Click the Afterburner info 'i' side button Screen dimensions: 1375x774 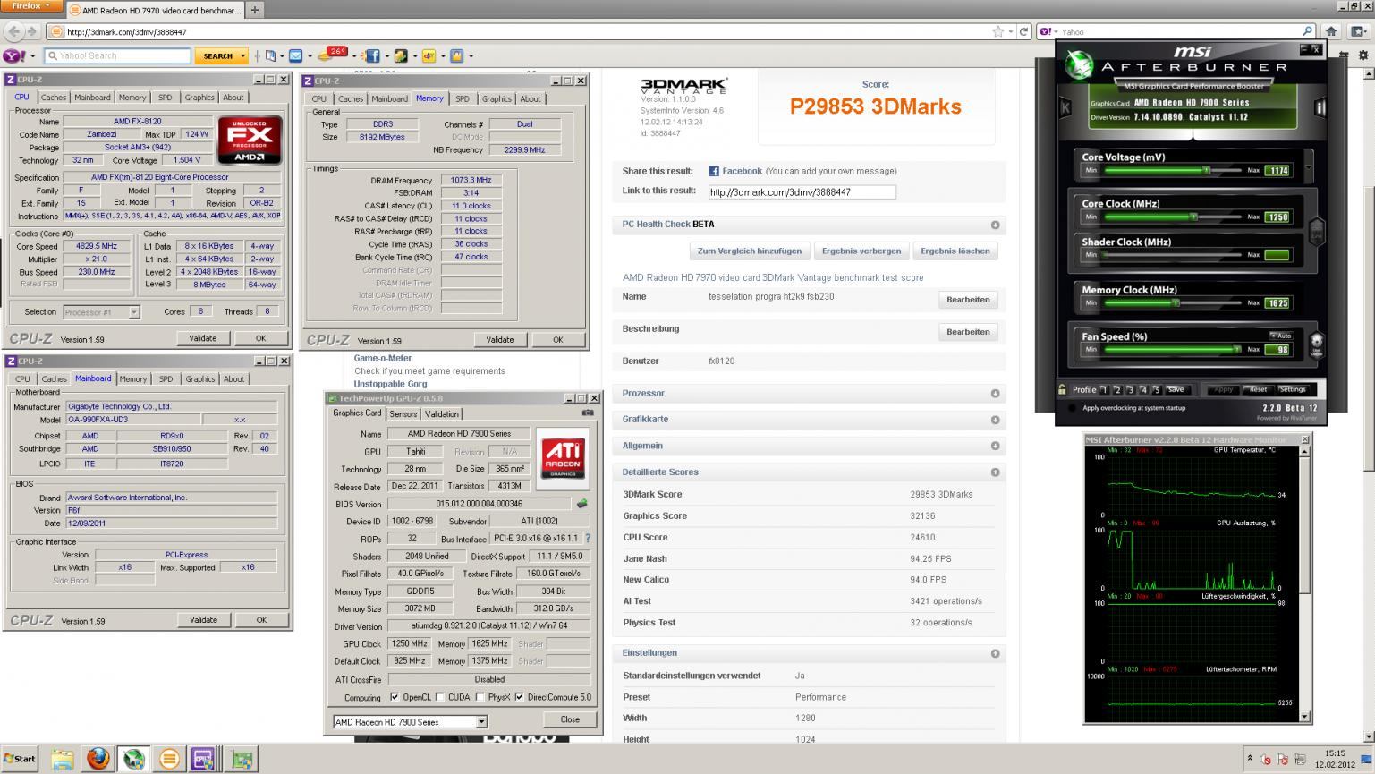[x=1320, y=107]
